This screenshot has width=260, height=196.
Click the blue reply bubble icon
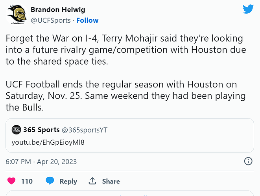[50, 181]
